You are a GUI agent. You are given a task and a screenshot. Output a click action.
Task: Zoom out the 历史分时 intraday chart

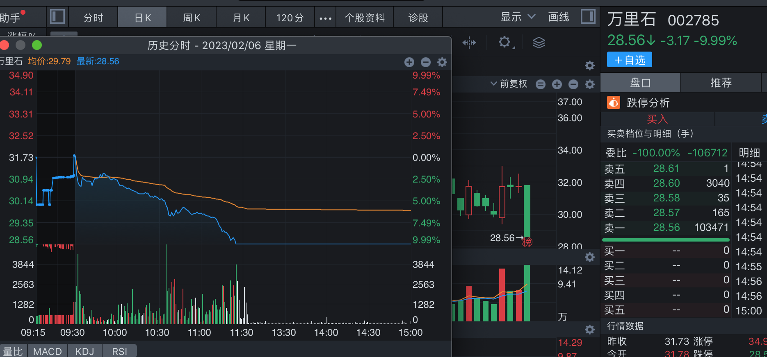point(426,62)
